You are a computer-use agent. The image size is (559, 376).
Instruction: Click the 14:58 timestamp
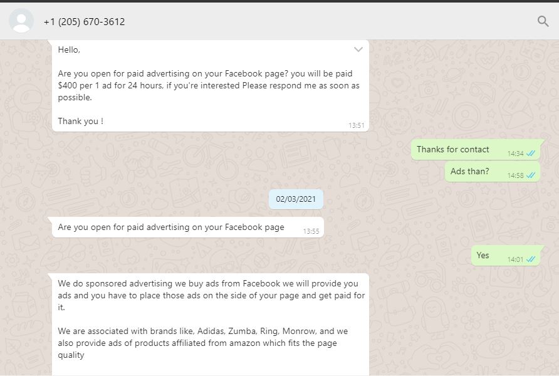tap(516, 175)
